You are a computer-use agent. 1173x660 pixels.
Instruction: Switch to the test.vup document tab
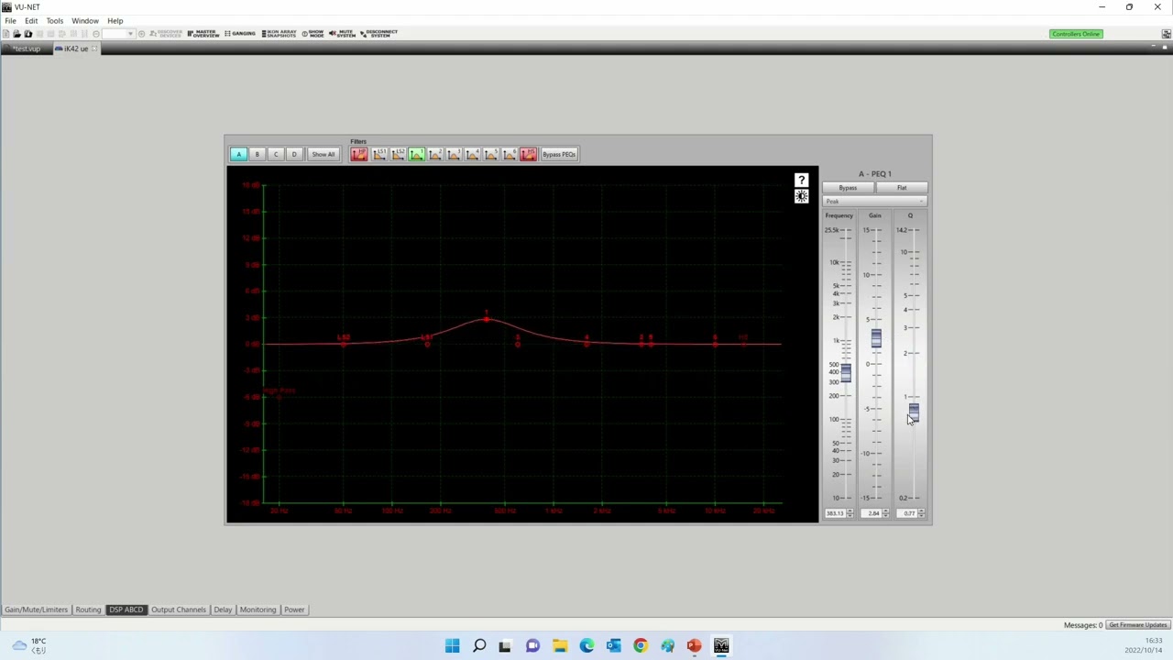[26, 49]
